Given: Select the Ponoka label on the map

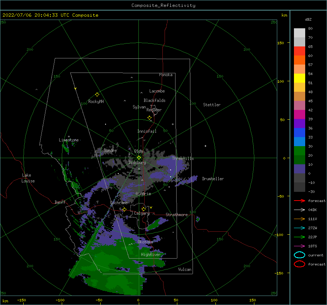Looking at the screenshot, I should pos(166,75).
